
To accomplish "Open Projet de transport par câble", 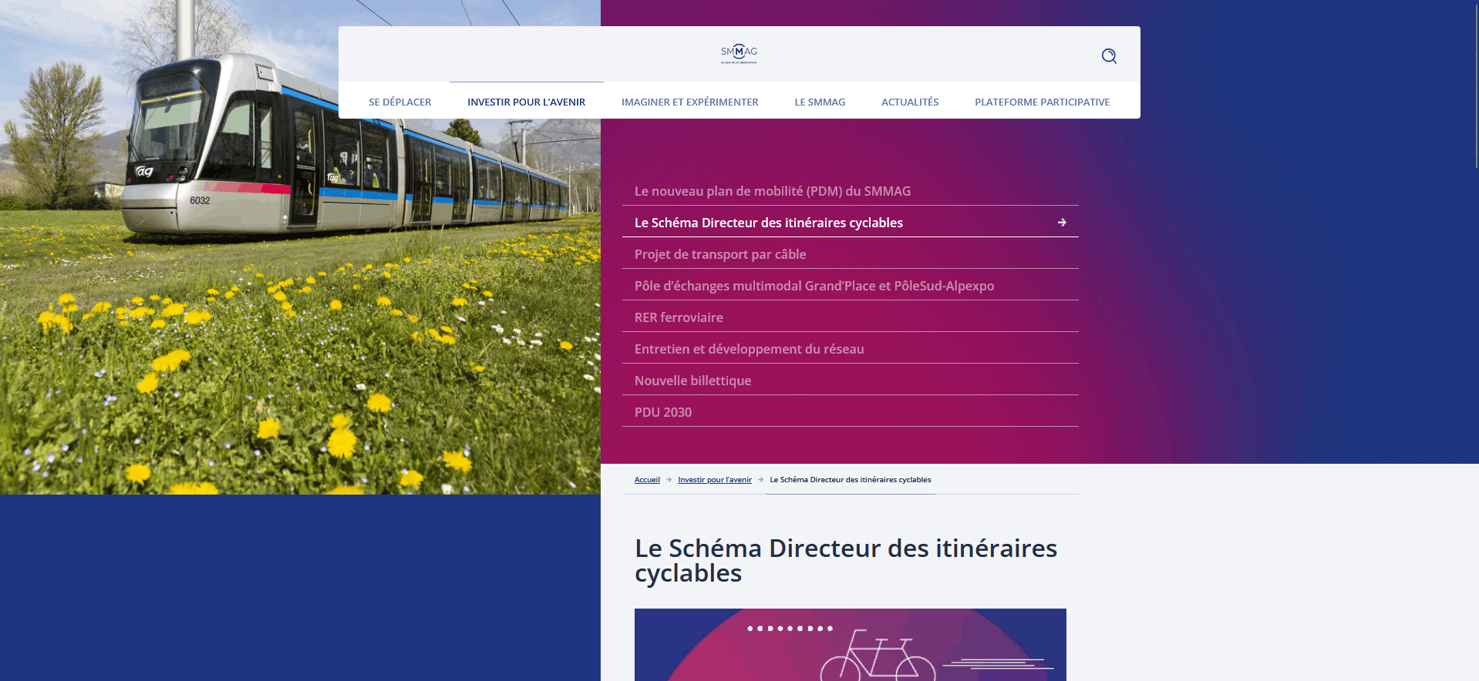I will coord(850,254).
